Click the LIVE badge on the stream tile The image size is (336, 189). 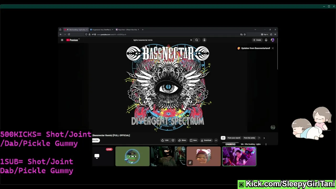109,149
